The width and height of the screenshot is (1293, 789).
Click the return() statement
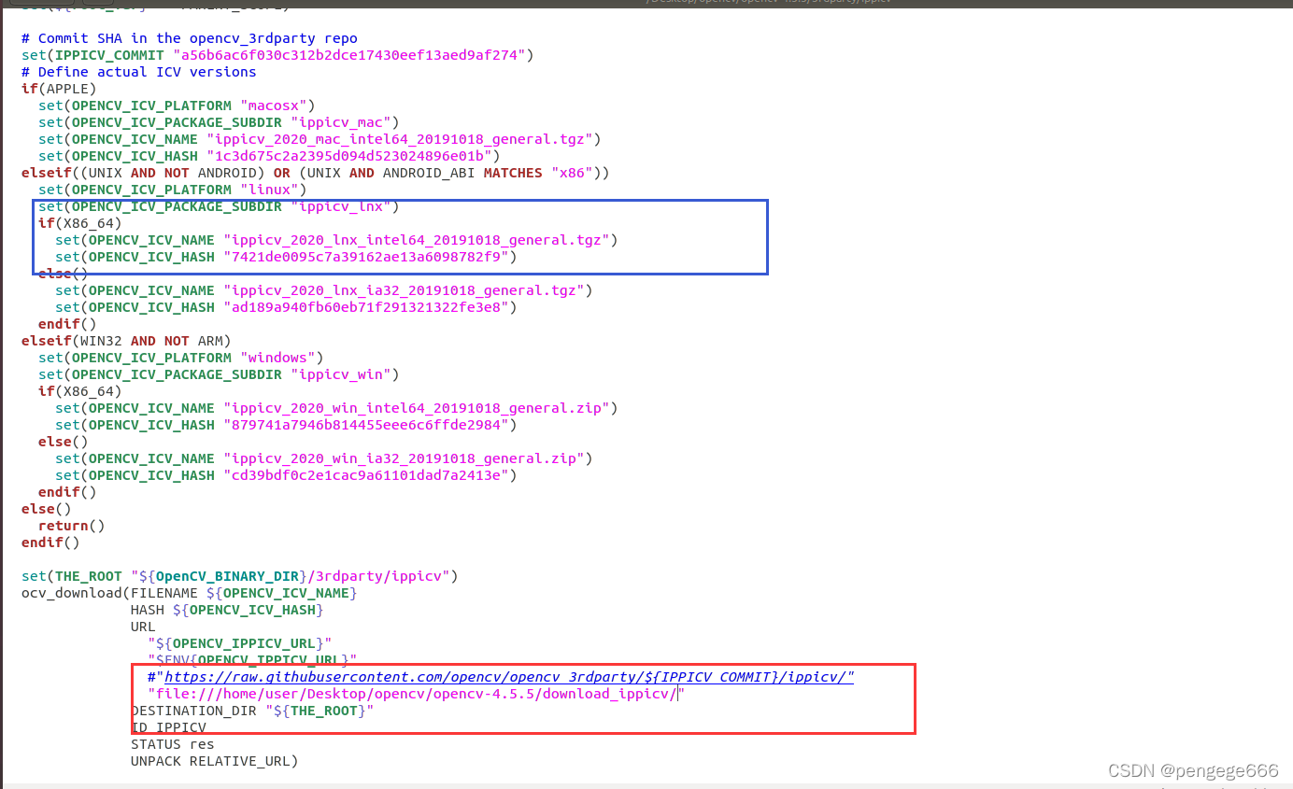point(72,526)
